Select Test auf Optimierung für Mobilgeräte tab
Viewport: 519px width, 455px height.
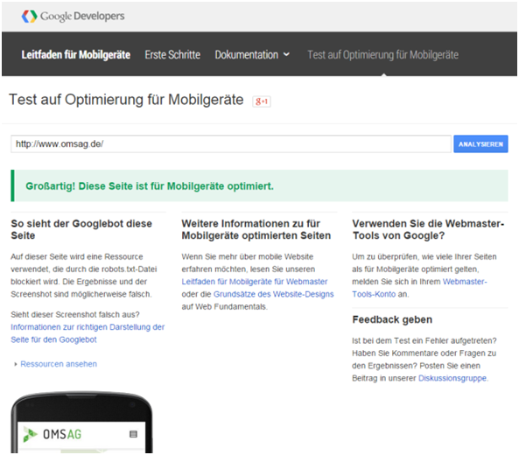click(383, 54)
